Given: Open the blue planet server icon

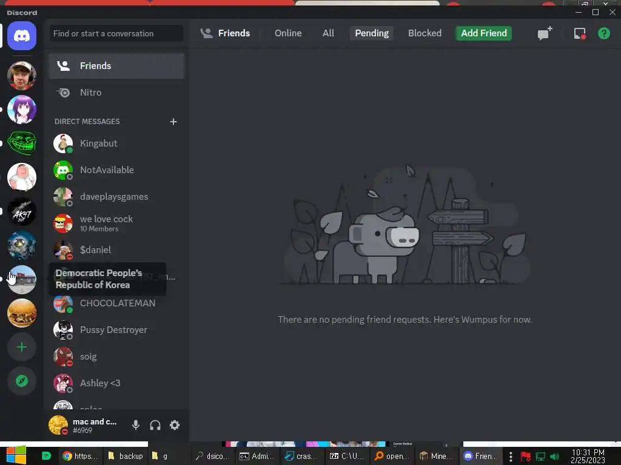Looking at the screenshot, I should point(22,246).
